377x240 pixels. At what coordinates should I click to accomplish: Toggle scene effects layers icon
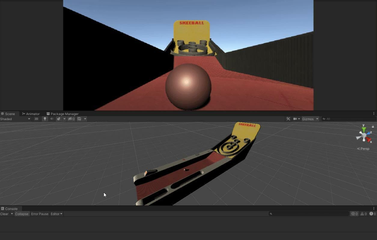59,119
